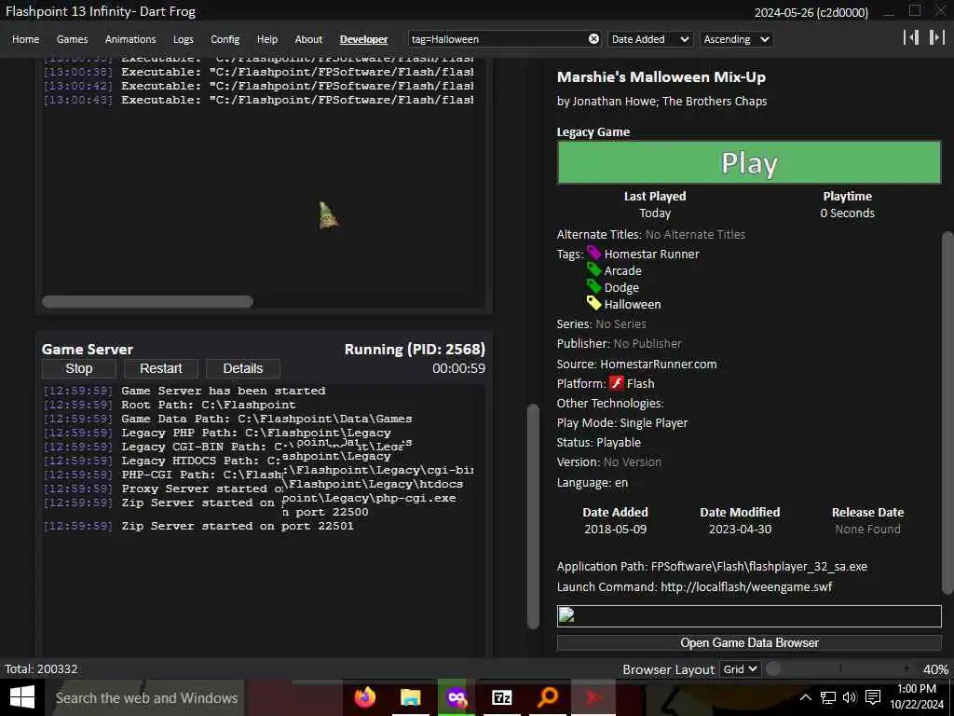
Task: Click the Launch Command weengame.swf text
Action: [746, 587]
